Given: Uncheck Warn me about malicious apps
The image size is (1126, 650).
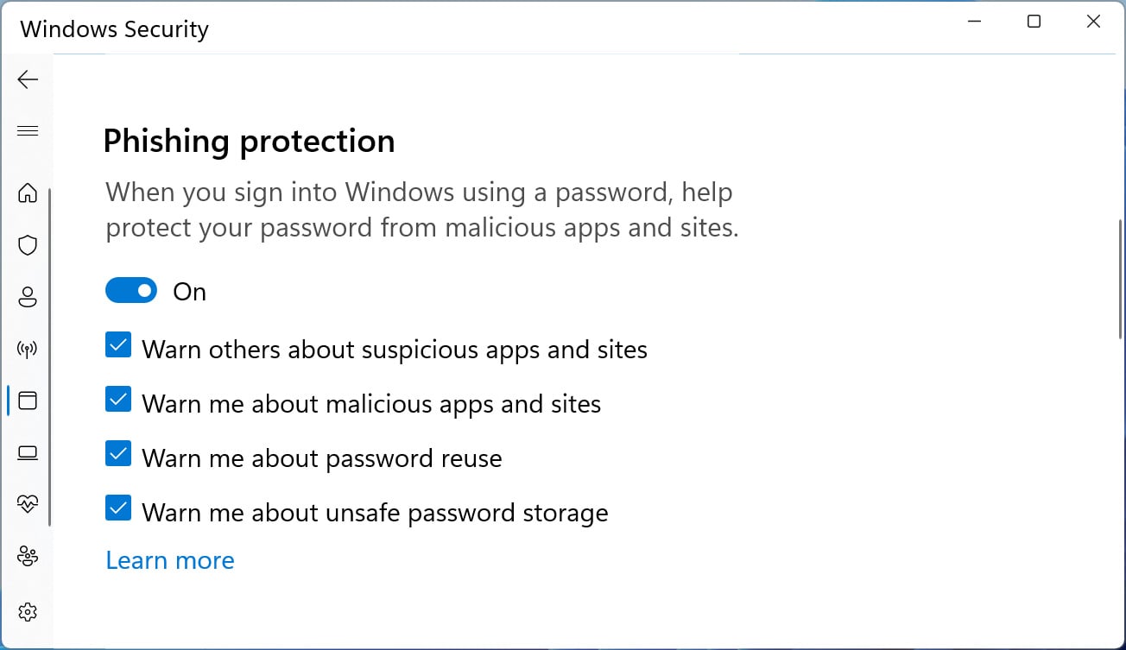Looking at the screenshot, I should click(x=118, y=400).
